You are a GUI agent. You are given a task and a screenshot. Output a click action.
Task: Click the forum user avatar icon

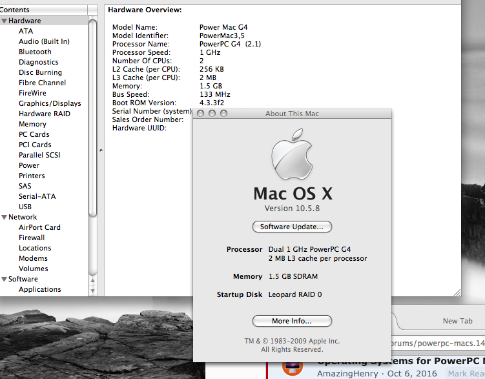click(292, 368)
